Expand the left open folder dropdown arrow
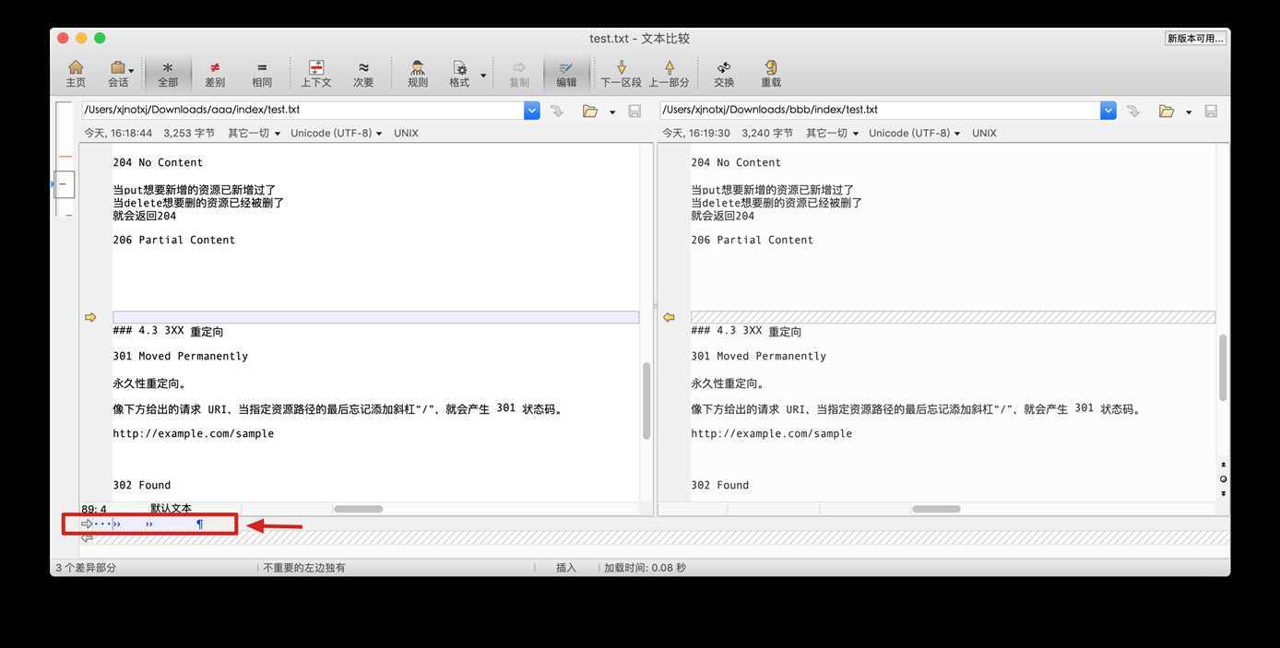The height and width of the screenshot is (648, 1280). pos(611,112)
